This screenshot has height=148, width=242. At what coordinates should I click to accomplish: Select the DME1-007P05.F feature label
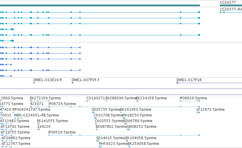point(86,80)
